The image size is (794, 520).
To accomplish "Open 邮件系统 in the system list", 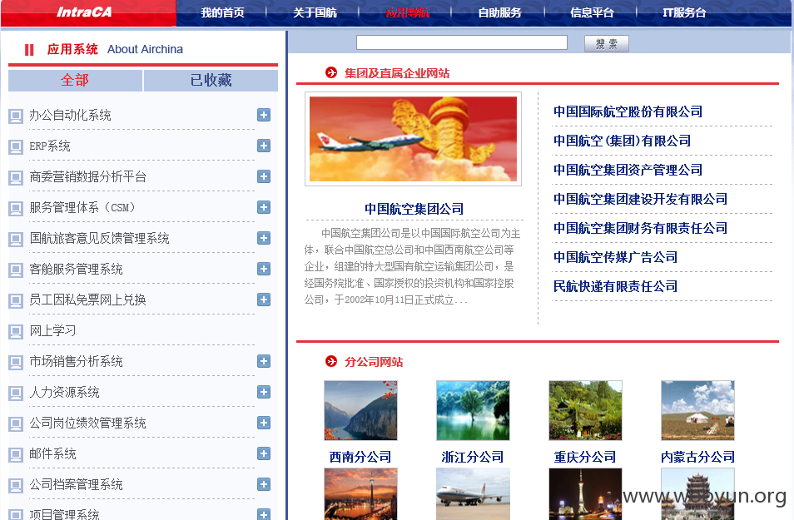I will point(52,453).
